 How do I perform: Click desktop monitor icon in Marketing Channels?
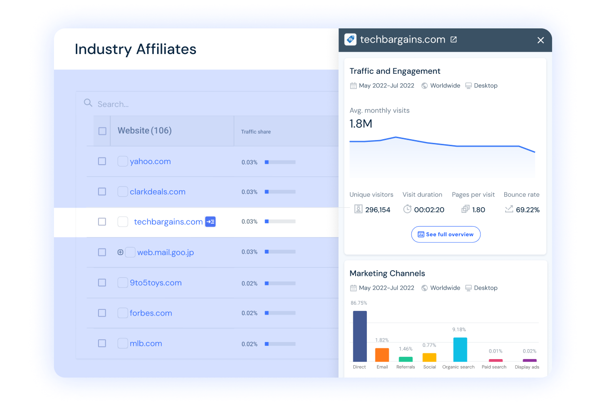point(468,288)
